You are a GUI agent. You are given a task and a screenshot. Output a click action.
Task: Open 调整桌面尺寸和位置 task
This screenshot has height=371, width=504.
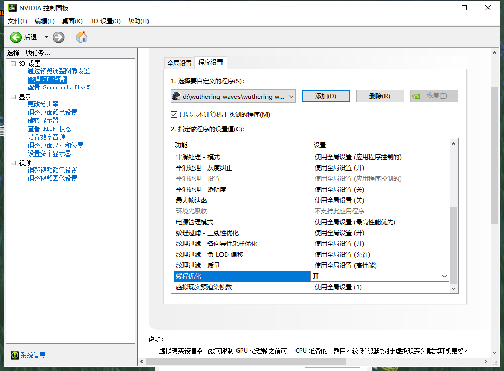[x=55, y=145]
